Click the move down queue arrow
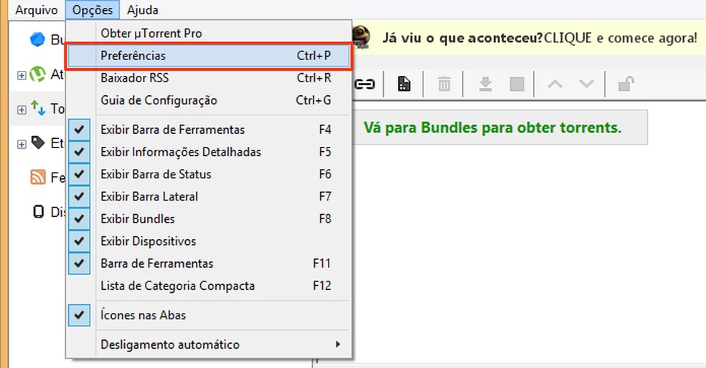Screen dimensions: 706x368 (x=586, y=84)
